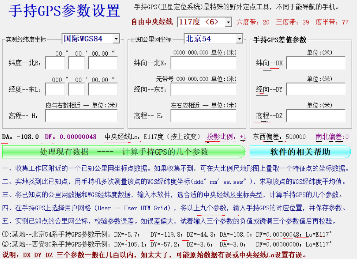Click the 高程--H field under 实测经纬度坐标
This screenshot has width=357, height=259.
[x=81, y=116]
